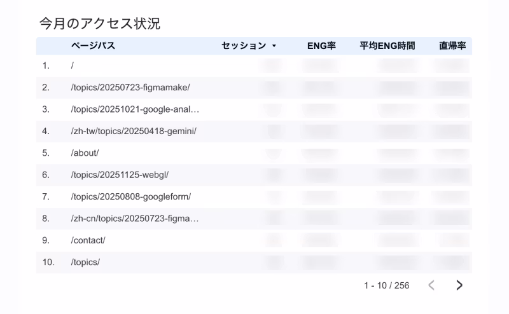Select the /about/ page row

tap(85, 153)
